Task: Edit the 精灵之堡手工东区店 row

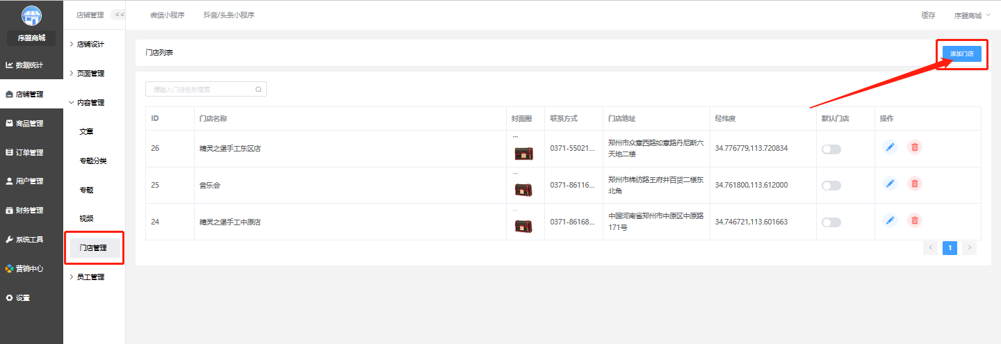Action: [890, 147]
